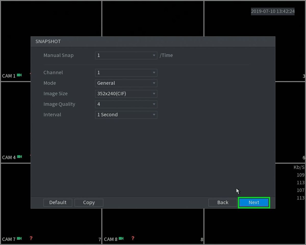306x245 pixels.
Task: Click the Default button
Action: [x=58, y=202]
